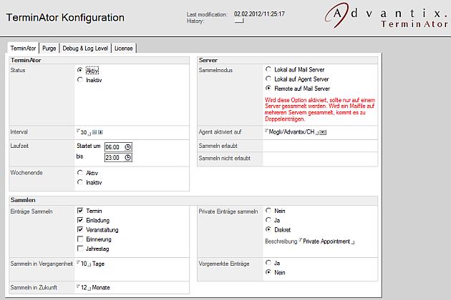This screenshot has width=451, height=300.
Task: Expand the Agent aktiviert auf dropdown
Action: [324, 132]
